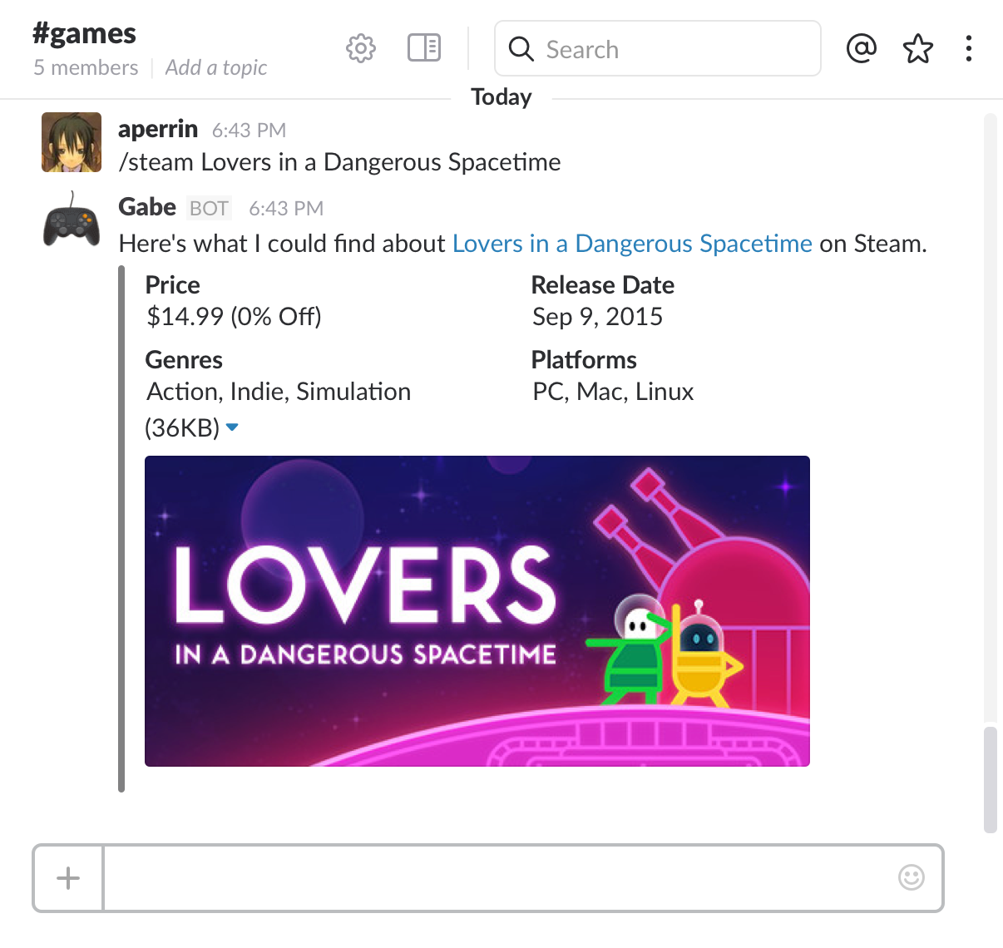Click the 6:43 PM timestamp on aperrin's message
Screen dimensions: 1003x948
tap(249, 131)
